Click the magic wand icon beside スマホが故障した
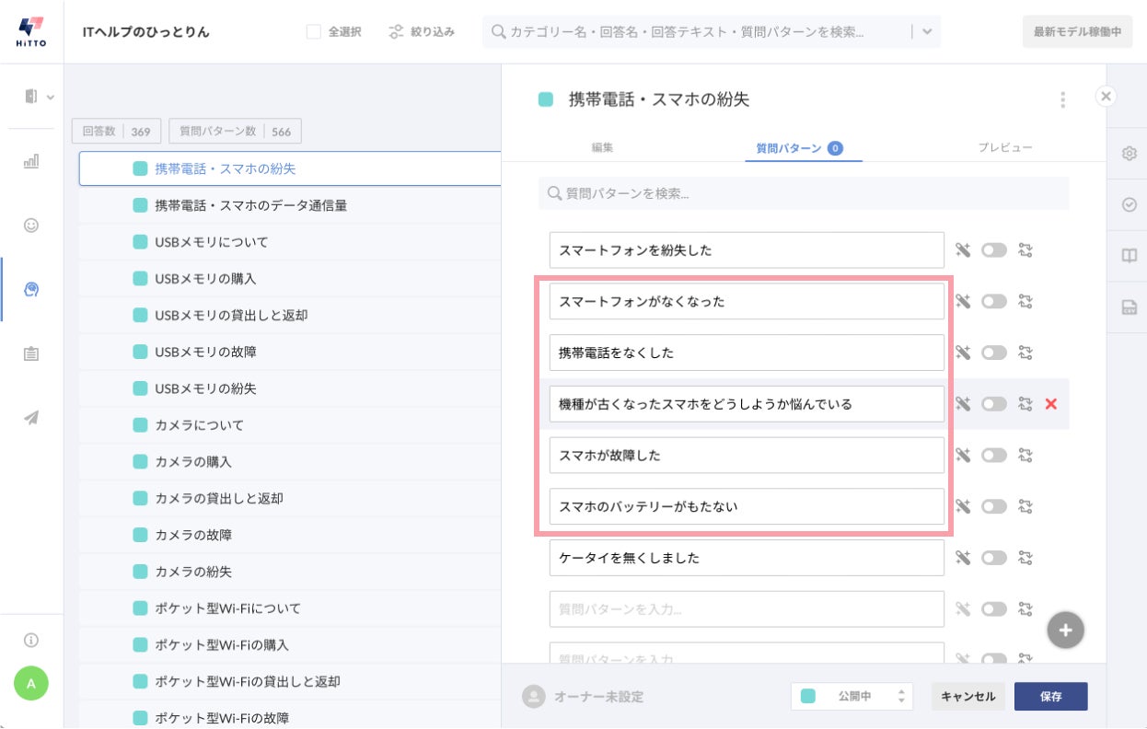 coord(963,456)
